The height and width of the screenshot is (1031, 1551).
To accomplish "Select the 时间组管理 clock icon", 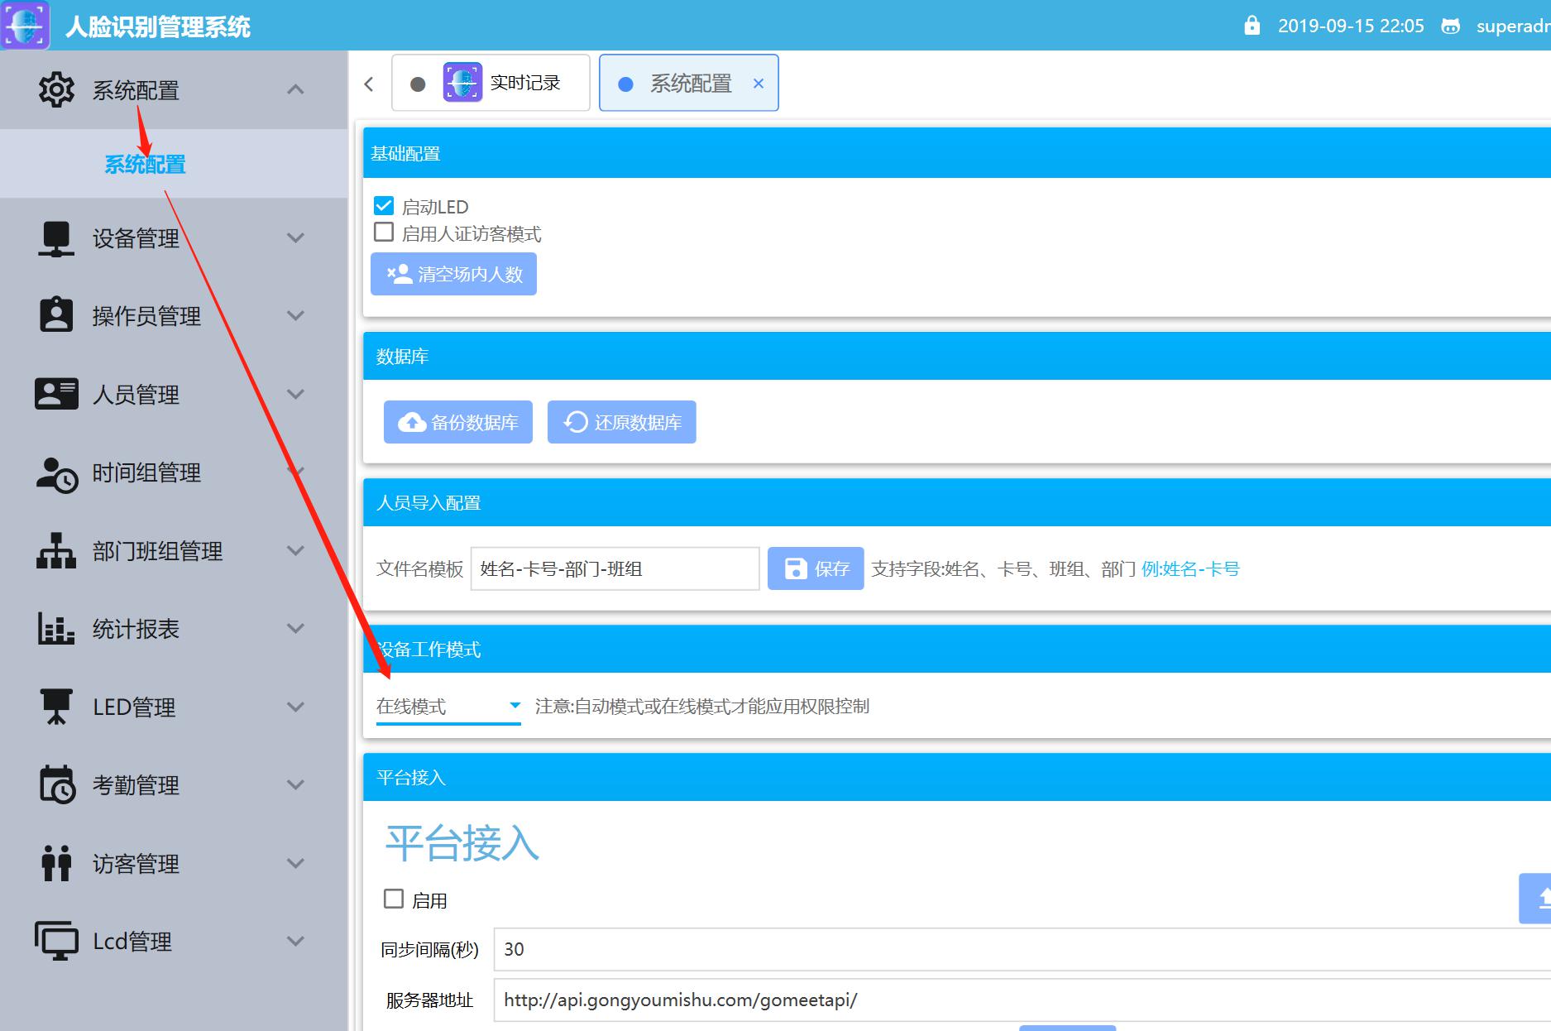I will coord(55,473).
